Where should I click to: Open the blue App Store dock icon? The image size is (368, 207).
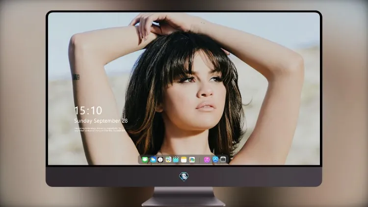point(215,159)
